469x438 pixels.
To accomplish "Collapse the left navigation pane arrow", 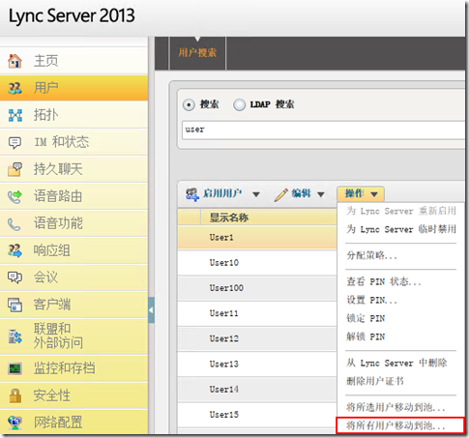I will (x=151, y=310).
